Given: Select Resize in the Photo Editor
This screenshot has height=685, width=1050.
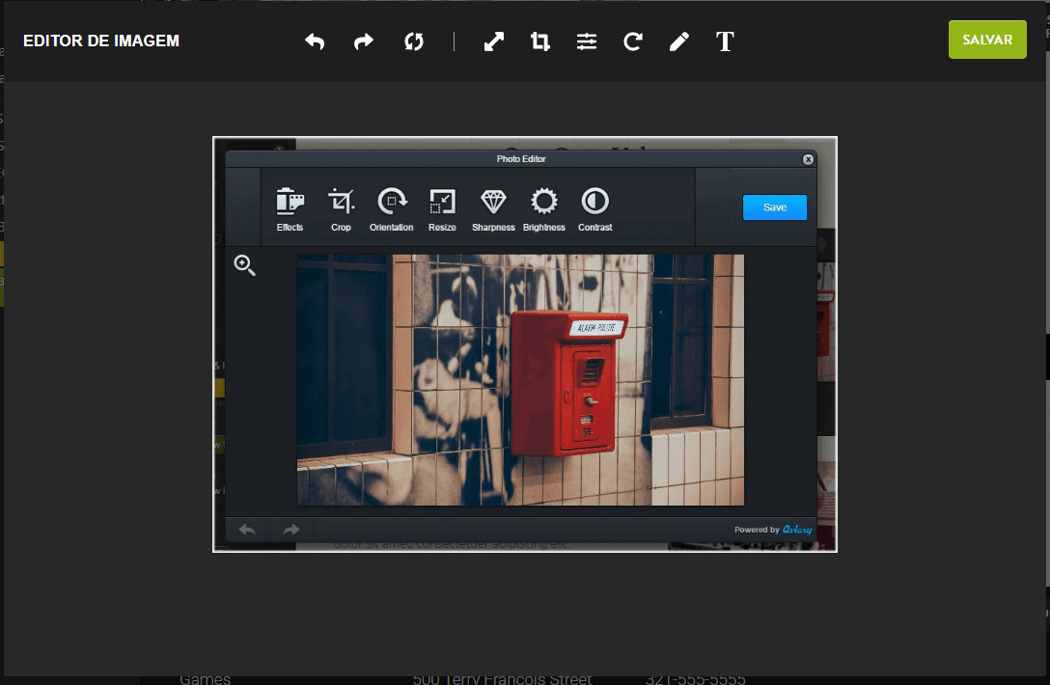Looking at the screenshot, I should point(442,209).
